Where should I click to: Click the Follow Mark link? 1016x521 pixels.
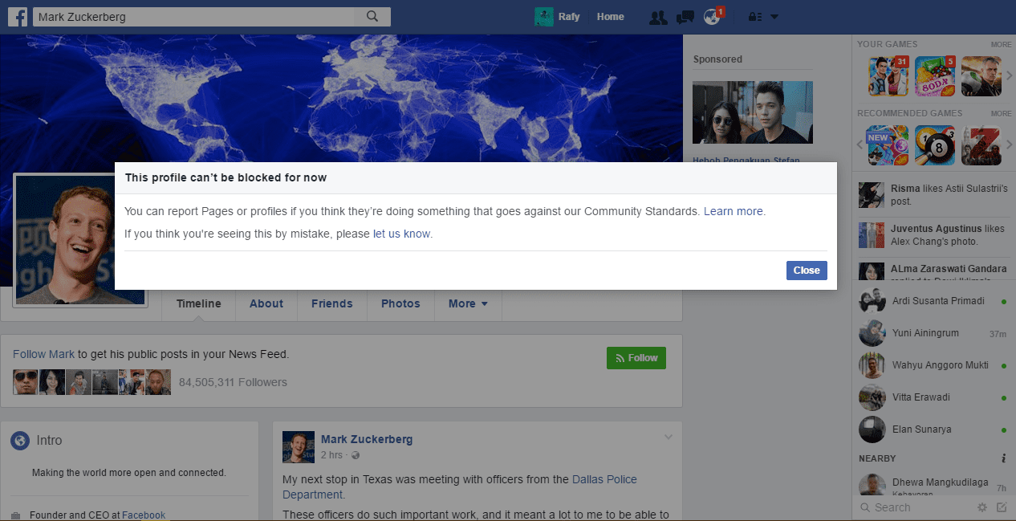pos(43,354)
